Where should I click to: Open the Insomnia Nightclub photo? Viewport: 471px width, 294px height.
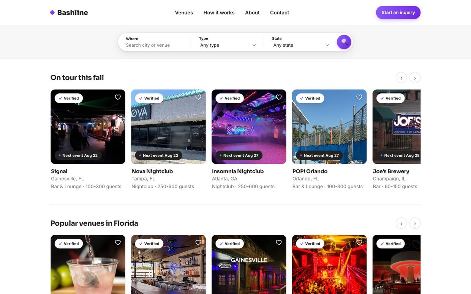click(x=249, y=127)
